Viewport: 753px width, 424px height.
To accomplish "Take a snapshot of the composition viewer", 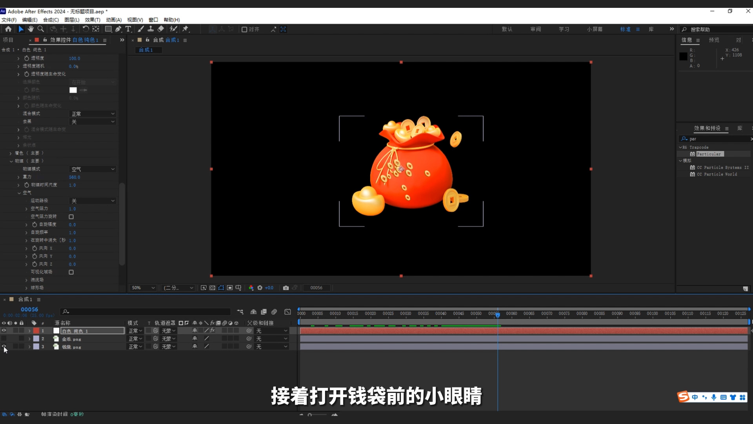I will [x=286, y=288].
